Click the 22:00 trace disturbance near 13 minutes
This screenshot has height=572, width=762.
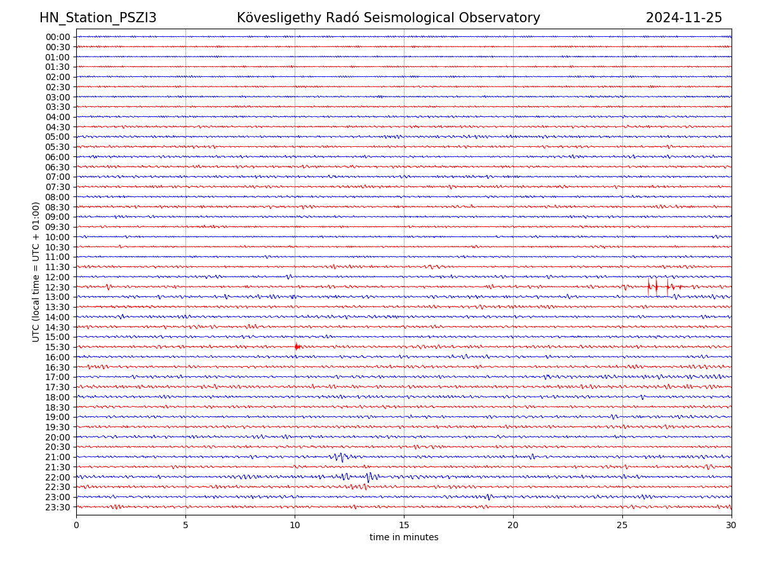click(370, 477)
